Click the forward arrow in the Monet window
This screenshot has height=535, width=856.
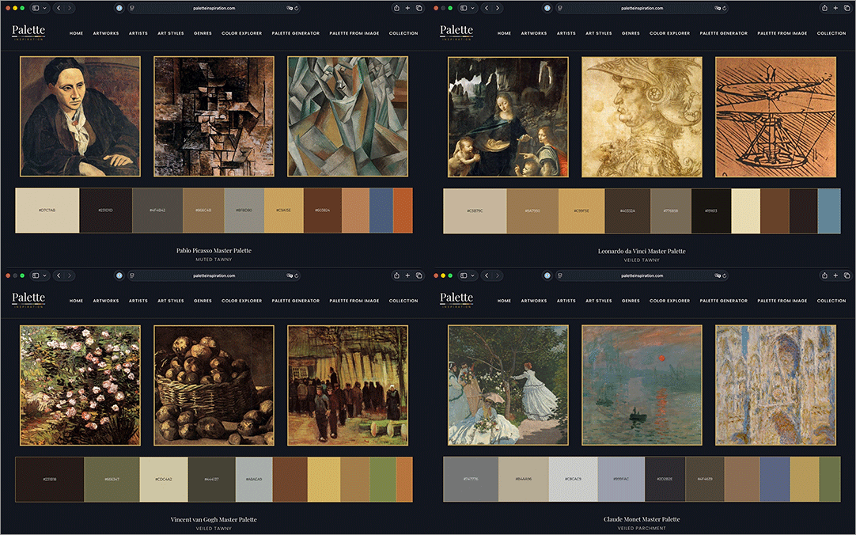pos(498,275)
